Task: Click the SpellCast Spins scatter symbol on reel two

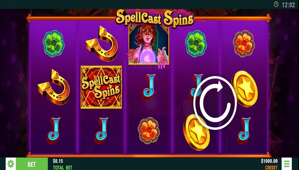Action: click(101, 87)
